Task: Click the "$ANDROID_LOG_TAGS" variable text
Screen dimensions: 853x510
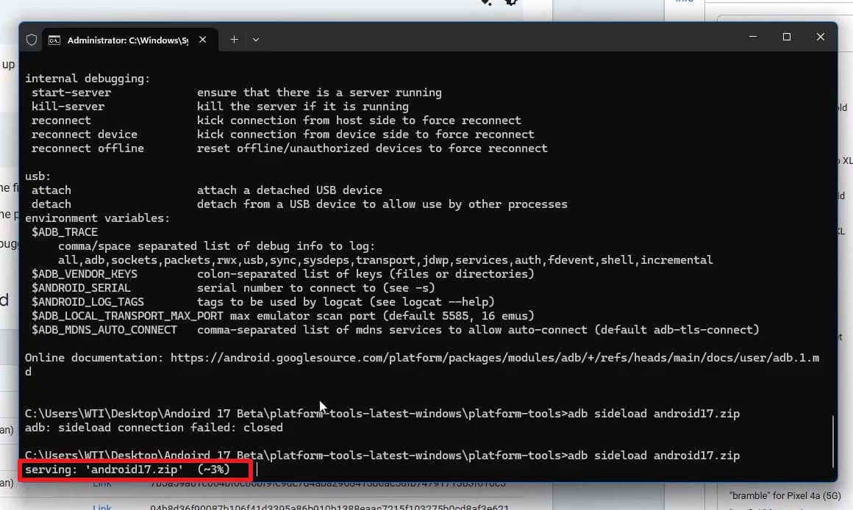Action: coord(88,302)
